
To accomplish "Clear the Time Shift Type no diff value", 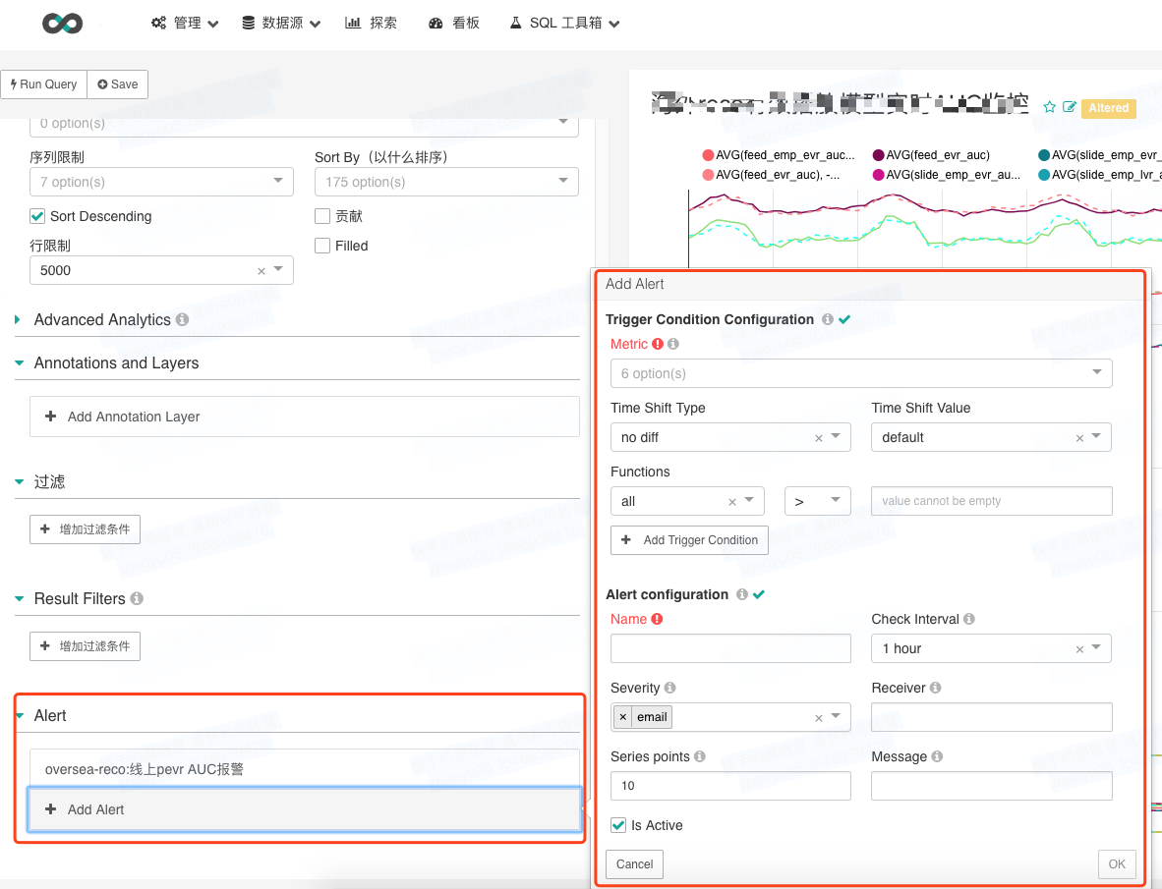I will [x=819, y=438].
